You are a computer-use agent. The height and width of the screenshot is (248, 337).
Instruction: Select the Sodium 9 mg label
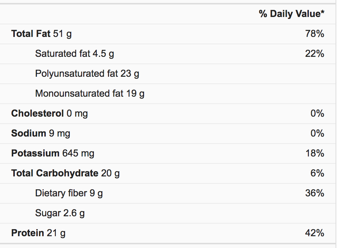41,134
